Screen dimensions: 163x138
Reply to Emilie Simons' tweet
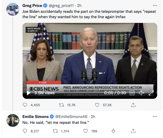coord(25,131)
